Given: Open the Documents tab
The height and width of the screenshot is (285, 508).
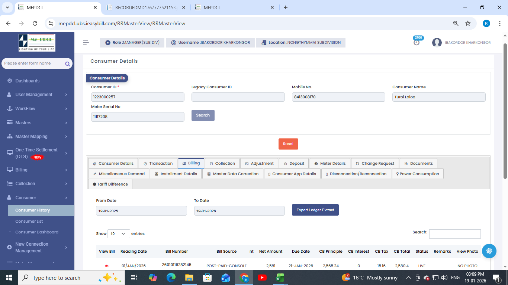Looking at the screenshot, I should click(418, 163).
